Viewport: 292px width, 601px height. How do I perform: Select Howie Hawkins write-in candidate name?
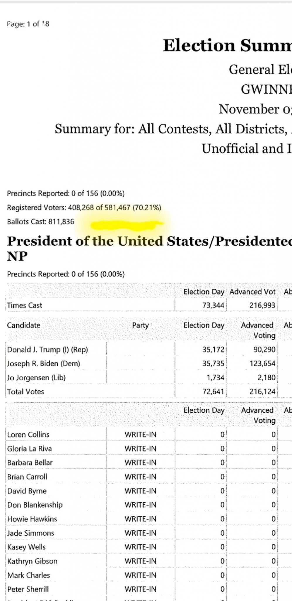click(x=32, y=519)
